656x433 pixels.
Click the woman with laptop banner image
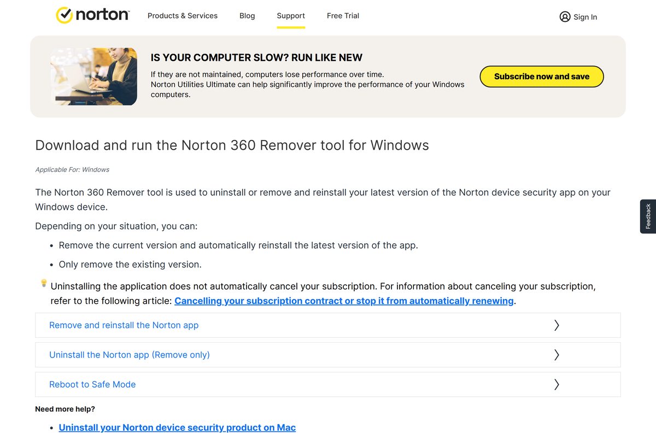[x=94, y=77]
